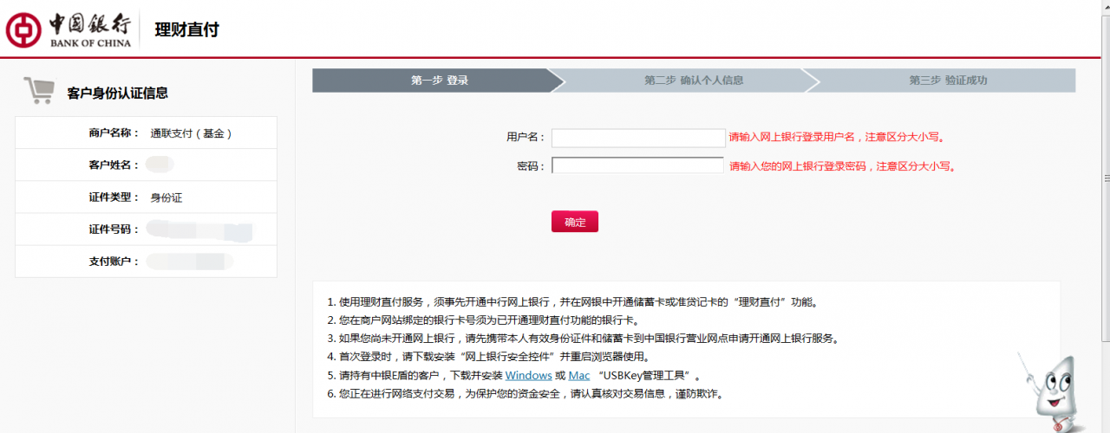Click the red password hint text
1110x433 pixels.
point(841,166)
